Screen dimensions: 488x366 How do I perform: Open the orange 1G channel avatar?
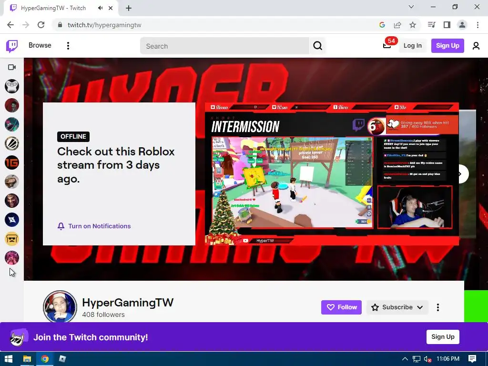pyautogui.click(x=12, y=163)
